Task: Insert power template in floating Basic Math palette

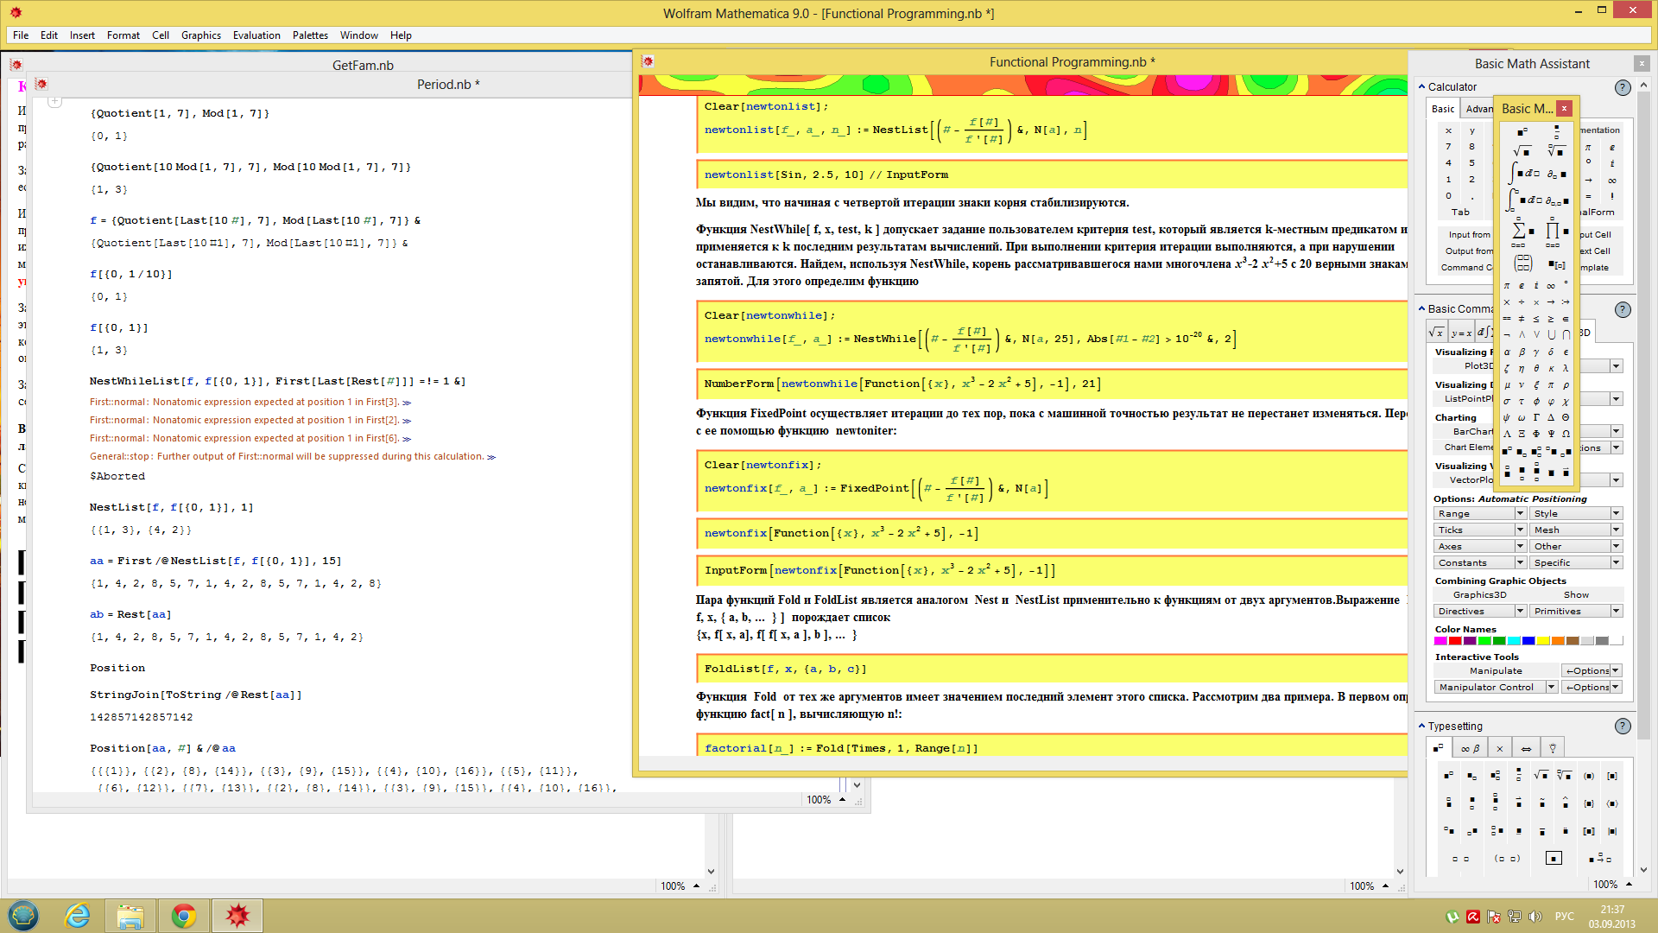Action: (x=1522, y=131)
